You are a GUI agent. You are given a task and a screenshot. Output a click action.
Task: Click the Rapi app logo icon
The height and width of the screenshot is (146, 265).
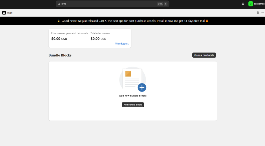click(x=4, y=13)
